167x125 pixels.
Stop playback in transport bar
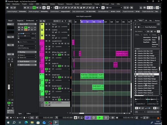[x=94, y=117]
